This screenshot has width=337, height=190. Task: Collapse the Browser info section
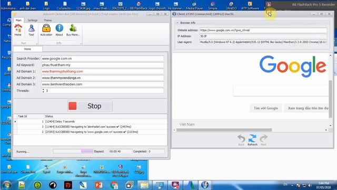pos(178,23)
